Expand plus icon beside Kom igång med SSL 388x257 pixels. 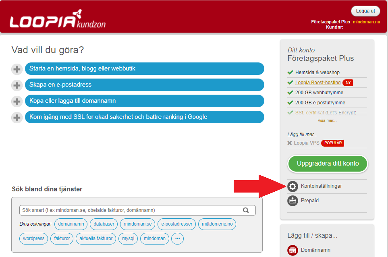click(17, 117)
